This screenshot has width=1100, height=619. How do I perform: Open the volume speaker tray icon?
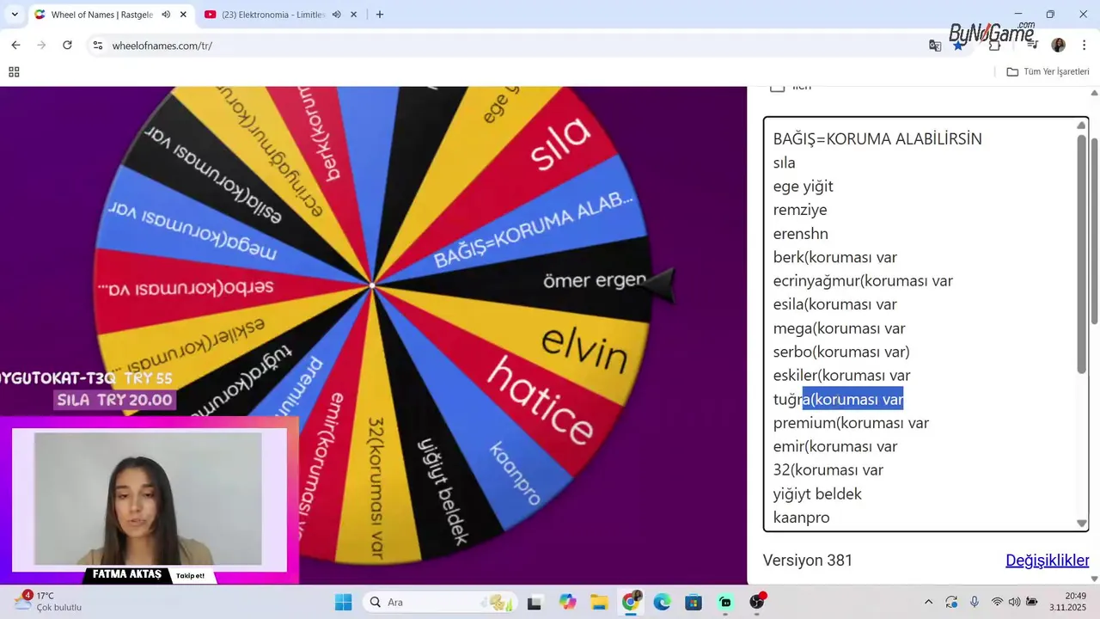[x=1014, y=602]
